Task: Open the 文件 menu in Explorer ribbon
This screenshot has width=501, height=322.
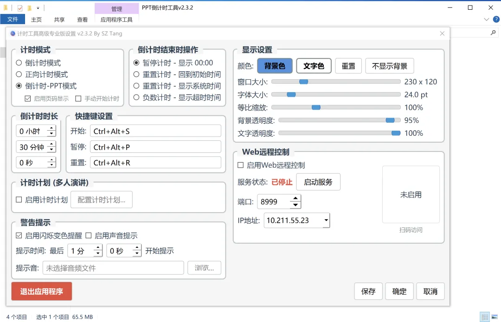Action: pyautogui.click(x=13, y=19)
